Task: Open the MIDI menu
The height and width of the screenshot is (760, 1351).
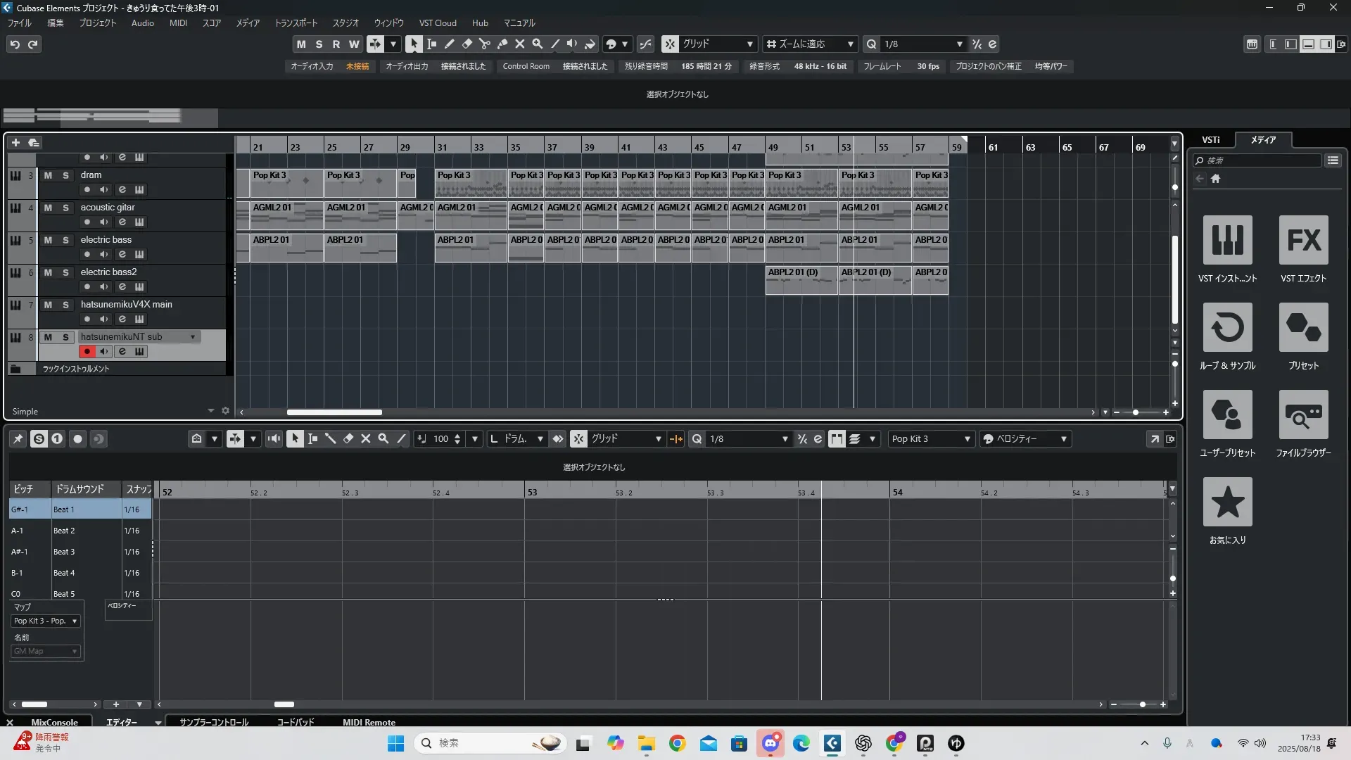Action: point(178,23)
